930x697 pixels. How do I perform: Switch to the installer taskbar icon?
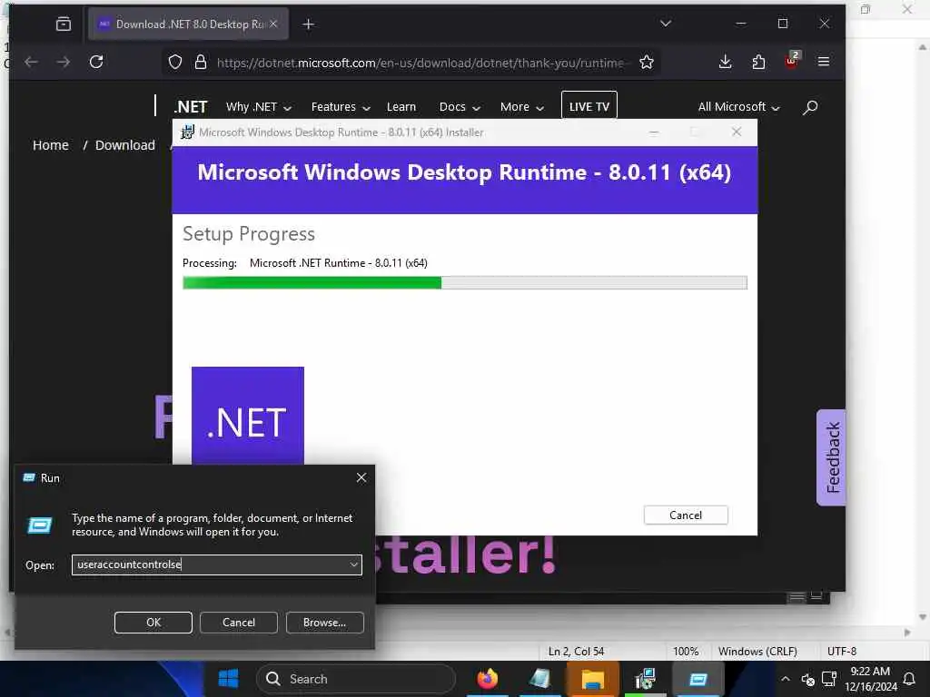tap(645, 679)
